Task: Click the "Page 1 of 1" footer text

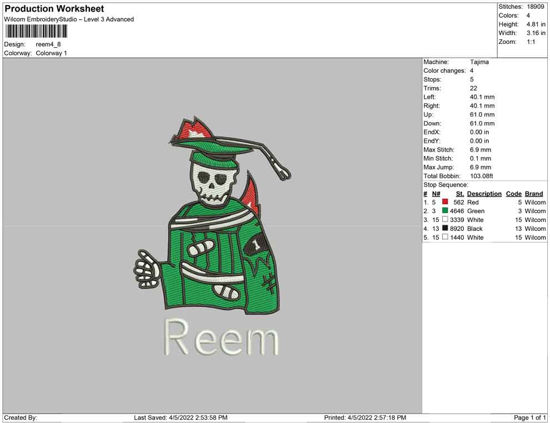Action: [530, 417]
